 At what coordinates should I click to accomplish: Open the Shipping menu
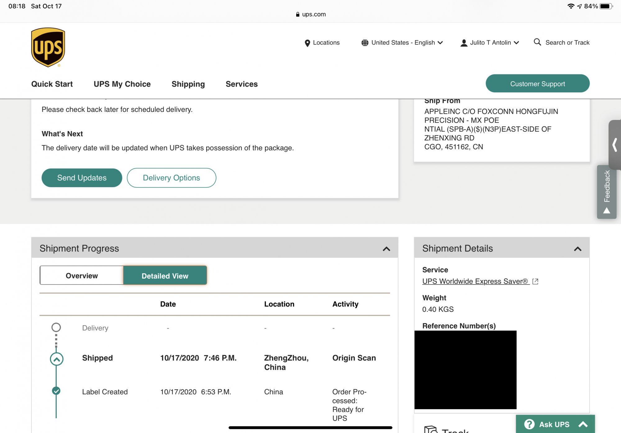click(188, 84)
